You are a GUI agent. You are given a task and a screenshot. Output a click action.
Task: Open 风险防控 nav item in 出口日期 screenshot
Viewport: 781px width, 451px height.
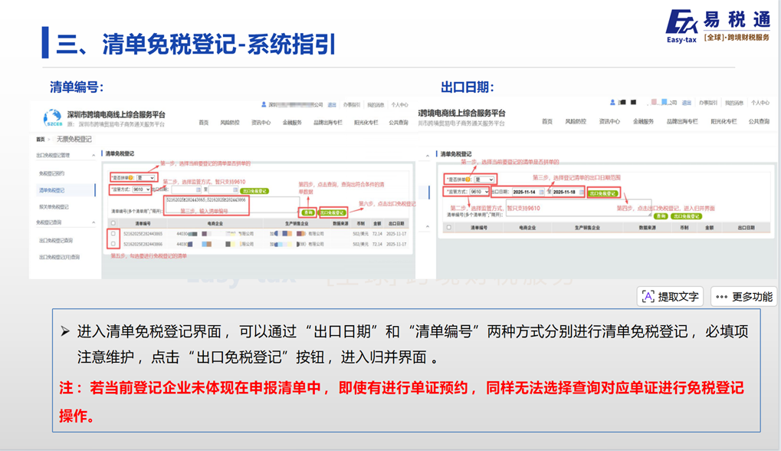(x=576, y=122)
